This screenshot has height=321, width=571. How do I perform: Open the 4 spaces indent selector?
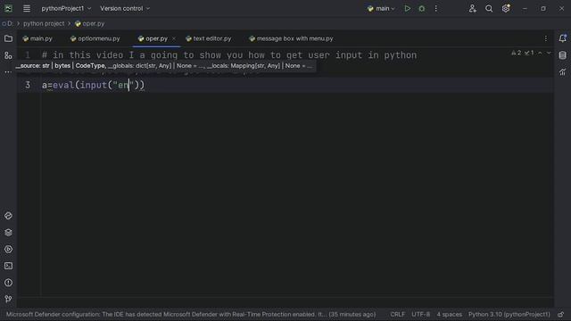(x=450, y=315)
